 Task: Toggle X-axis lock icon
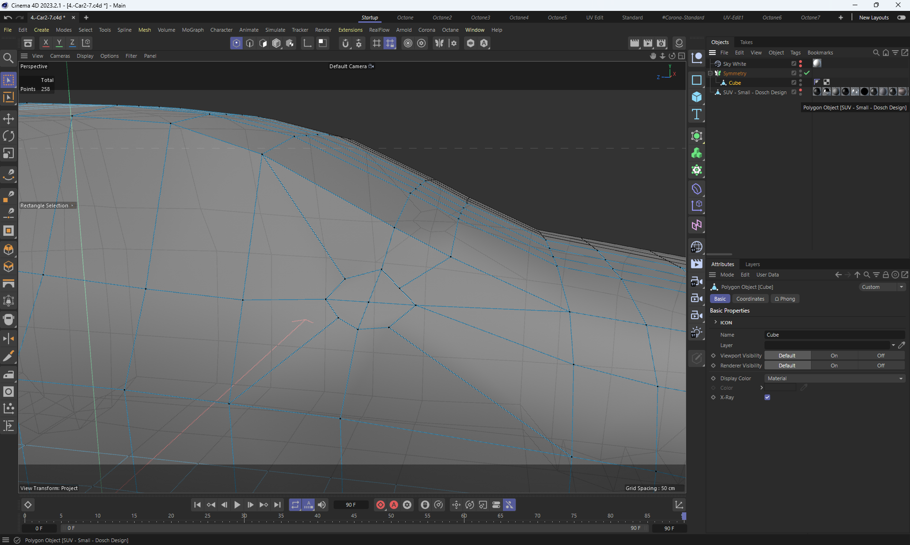tap(45, 43)
